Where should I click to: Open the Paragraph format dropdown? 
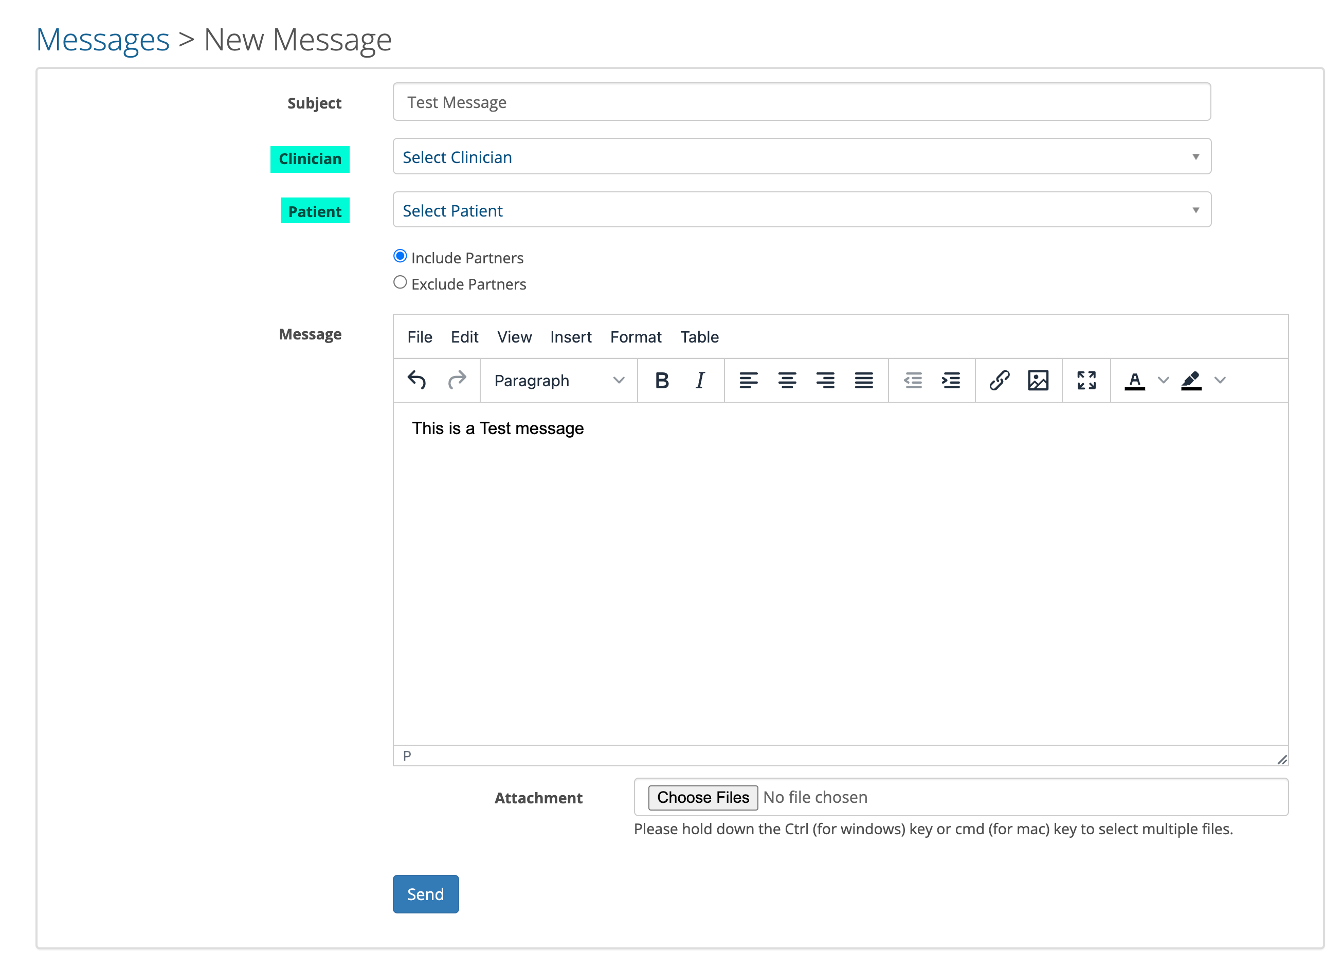pyautogui.click(x=558, y=380)
